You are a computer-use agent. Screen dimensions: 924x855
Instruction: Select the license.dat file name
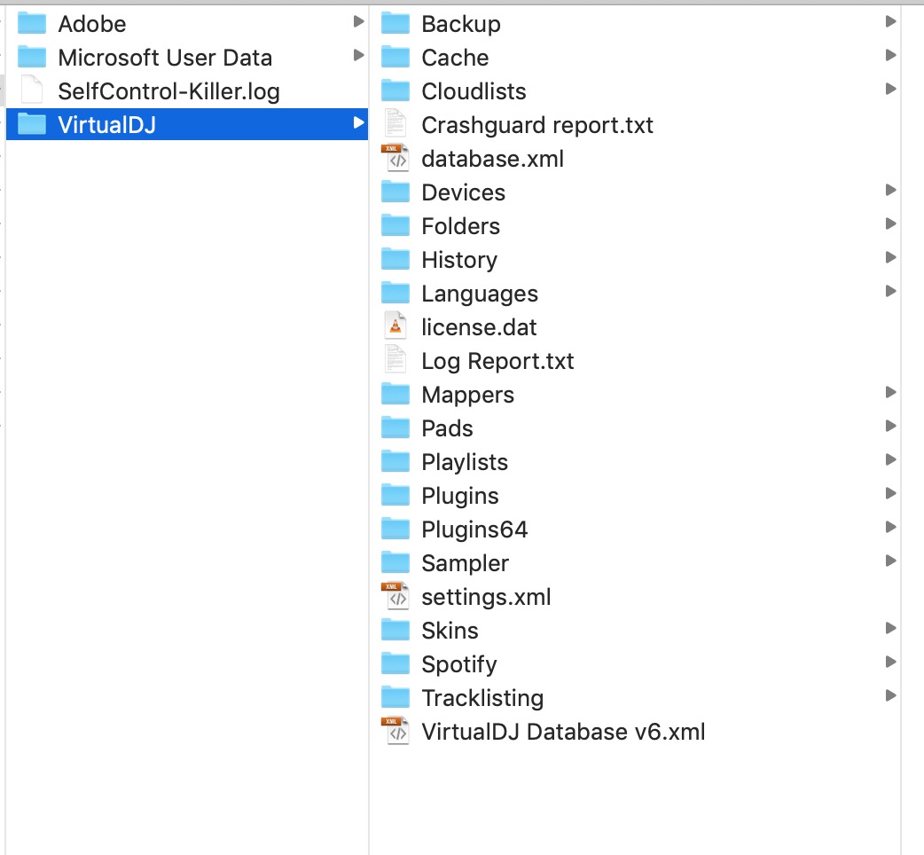pyautogui.click(x=479, y=327)
